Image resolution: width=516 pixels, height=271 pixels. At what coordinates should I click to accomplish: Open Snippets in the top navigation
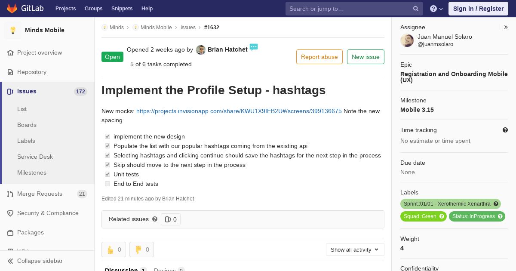click(x=122, y=9)
